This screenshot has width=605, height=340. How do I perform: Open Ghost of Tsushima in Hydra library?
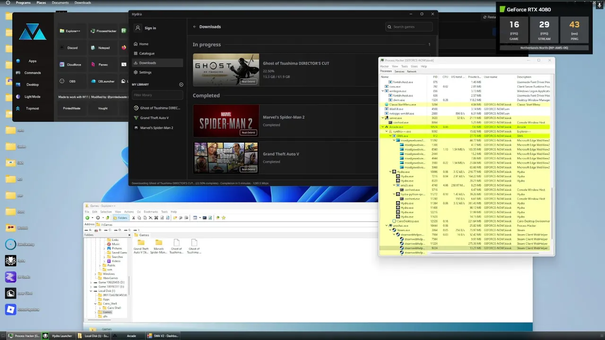[x=157, y=108]
